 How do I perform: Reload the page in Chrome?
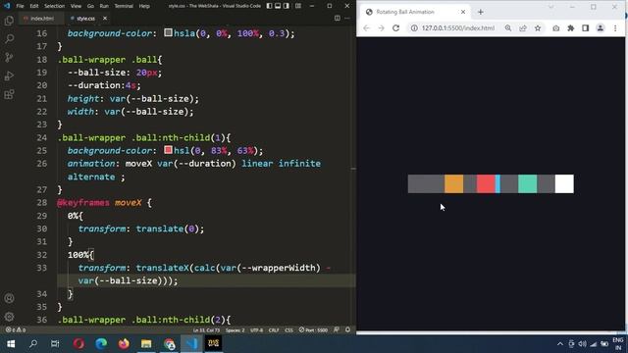pyautogui.click(x=395, y=28)
